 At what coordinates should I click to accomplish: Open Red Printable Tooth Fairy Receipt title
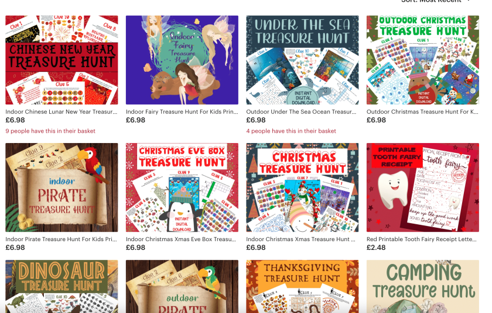pyautogui.click(x=421, y=239)
